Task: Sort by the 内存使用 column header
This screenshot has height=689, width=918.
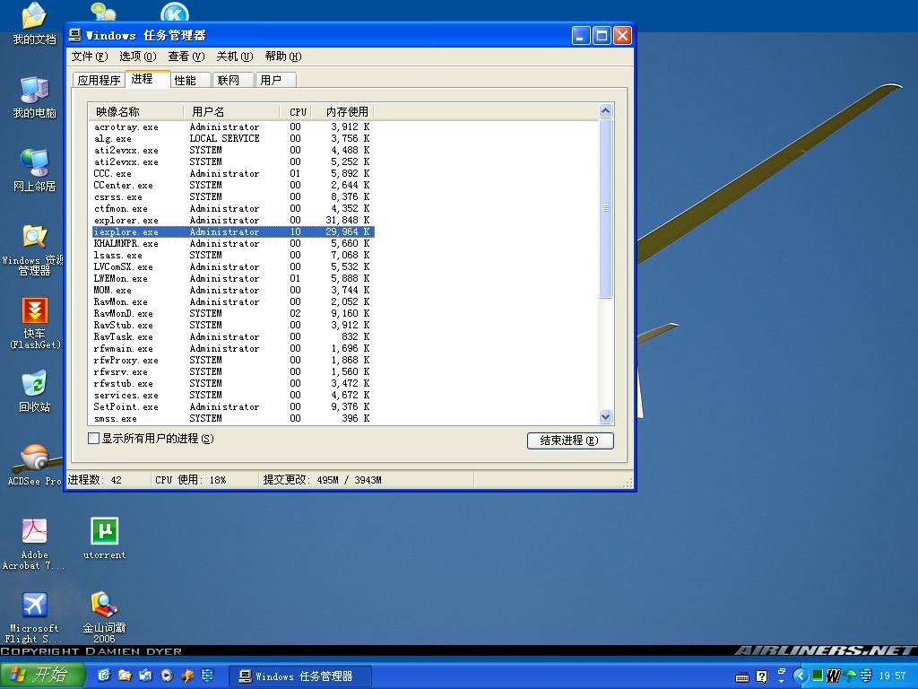Action: (342, 111)
